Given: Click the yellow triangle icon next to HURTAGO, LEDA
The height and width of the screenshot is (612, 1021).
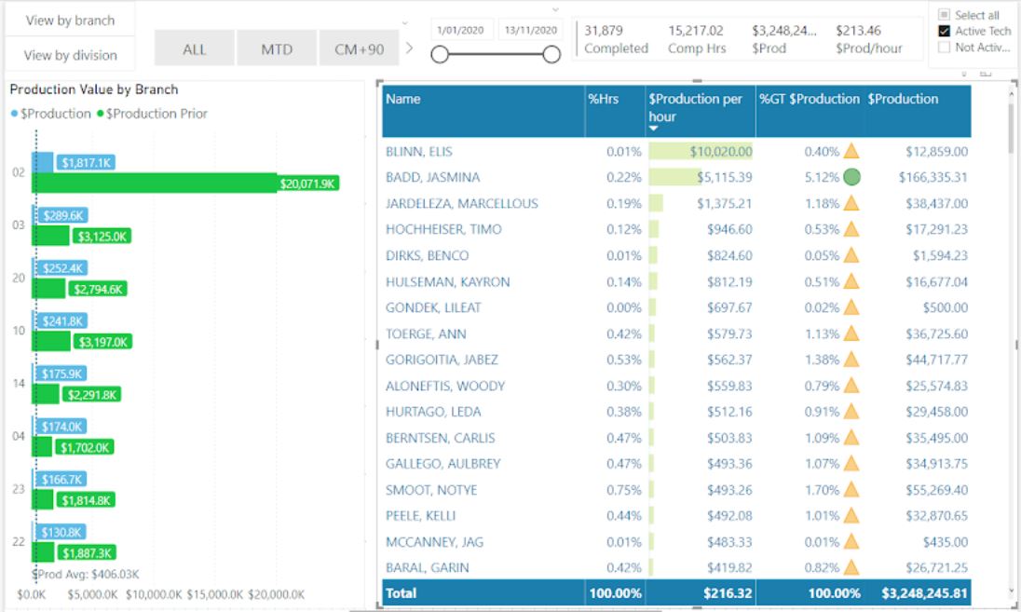Looking at the screenshot, I should [851, 412].
